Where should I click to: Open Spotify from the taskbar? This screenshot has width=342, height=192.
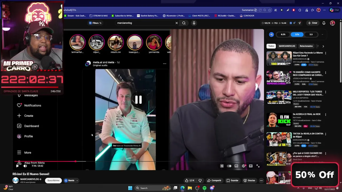click(204, 188)
